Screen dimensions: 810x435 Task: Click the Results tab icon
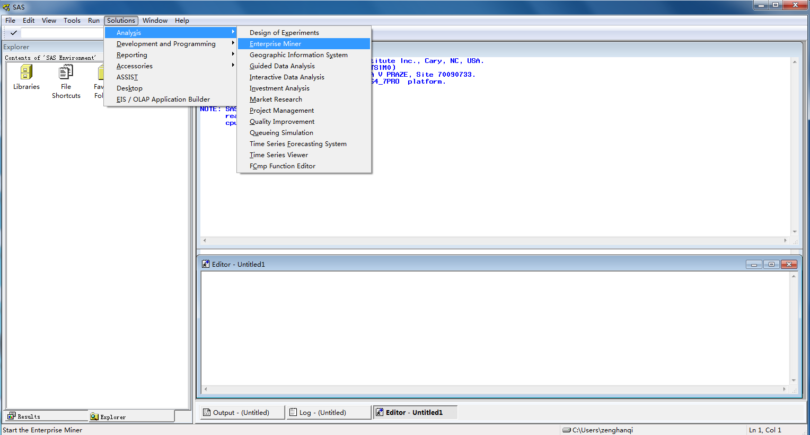pyautogui.click(x=12, y=416)
